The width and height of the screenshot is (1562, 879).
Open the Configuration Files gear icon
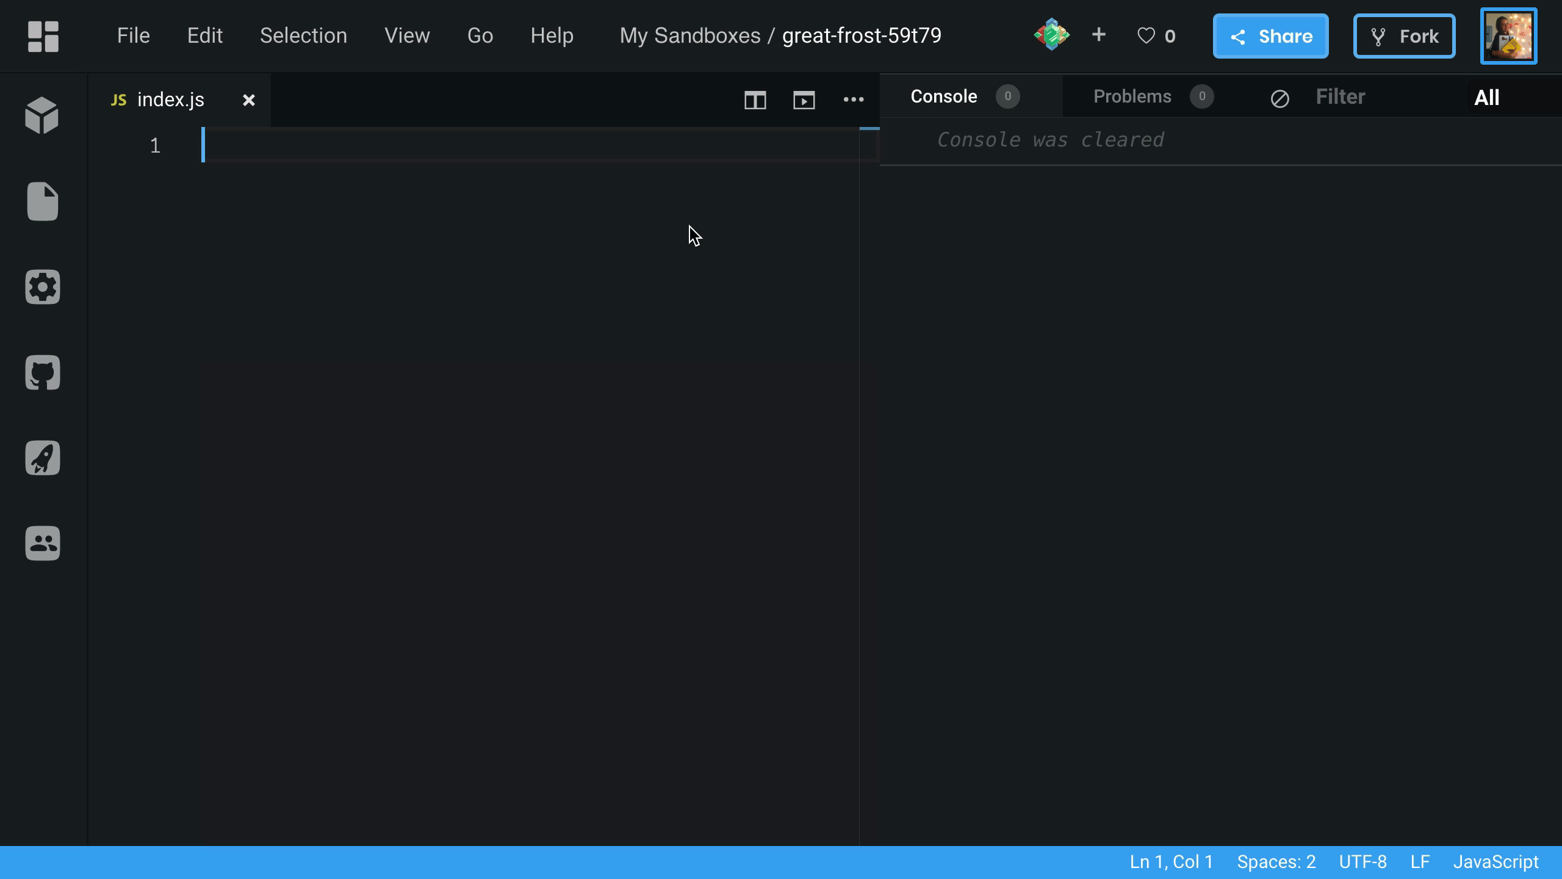click(x=43, y=287)
